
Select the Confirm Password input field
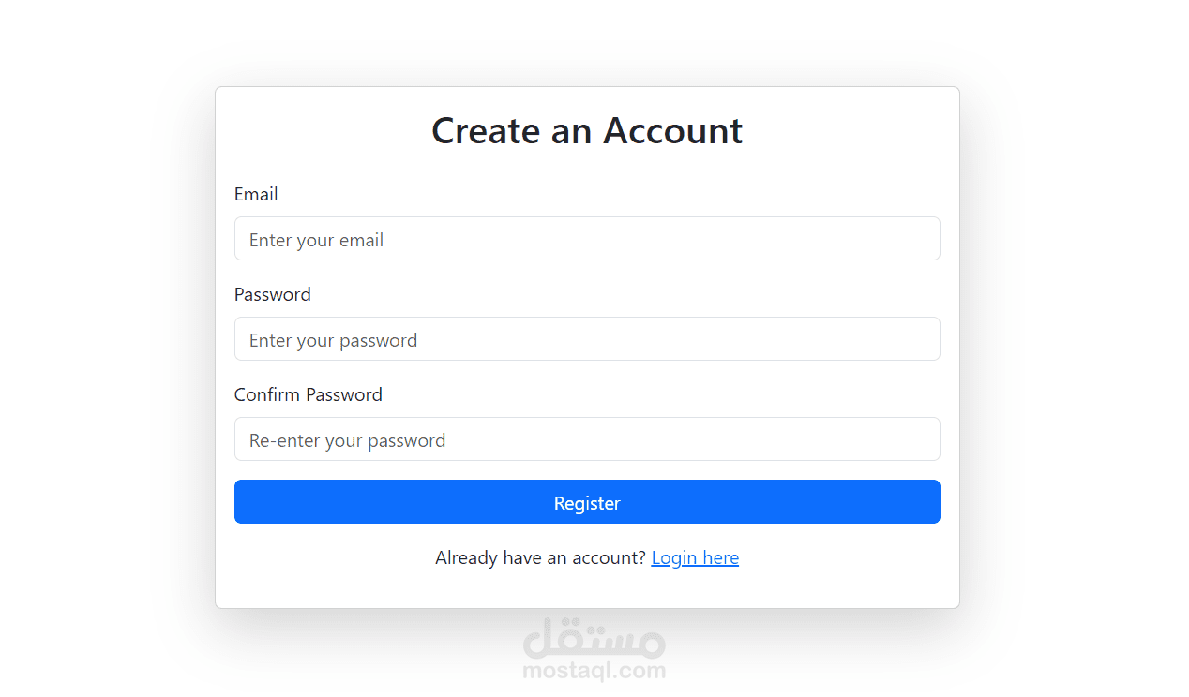coord(587,439)
